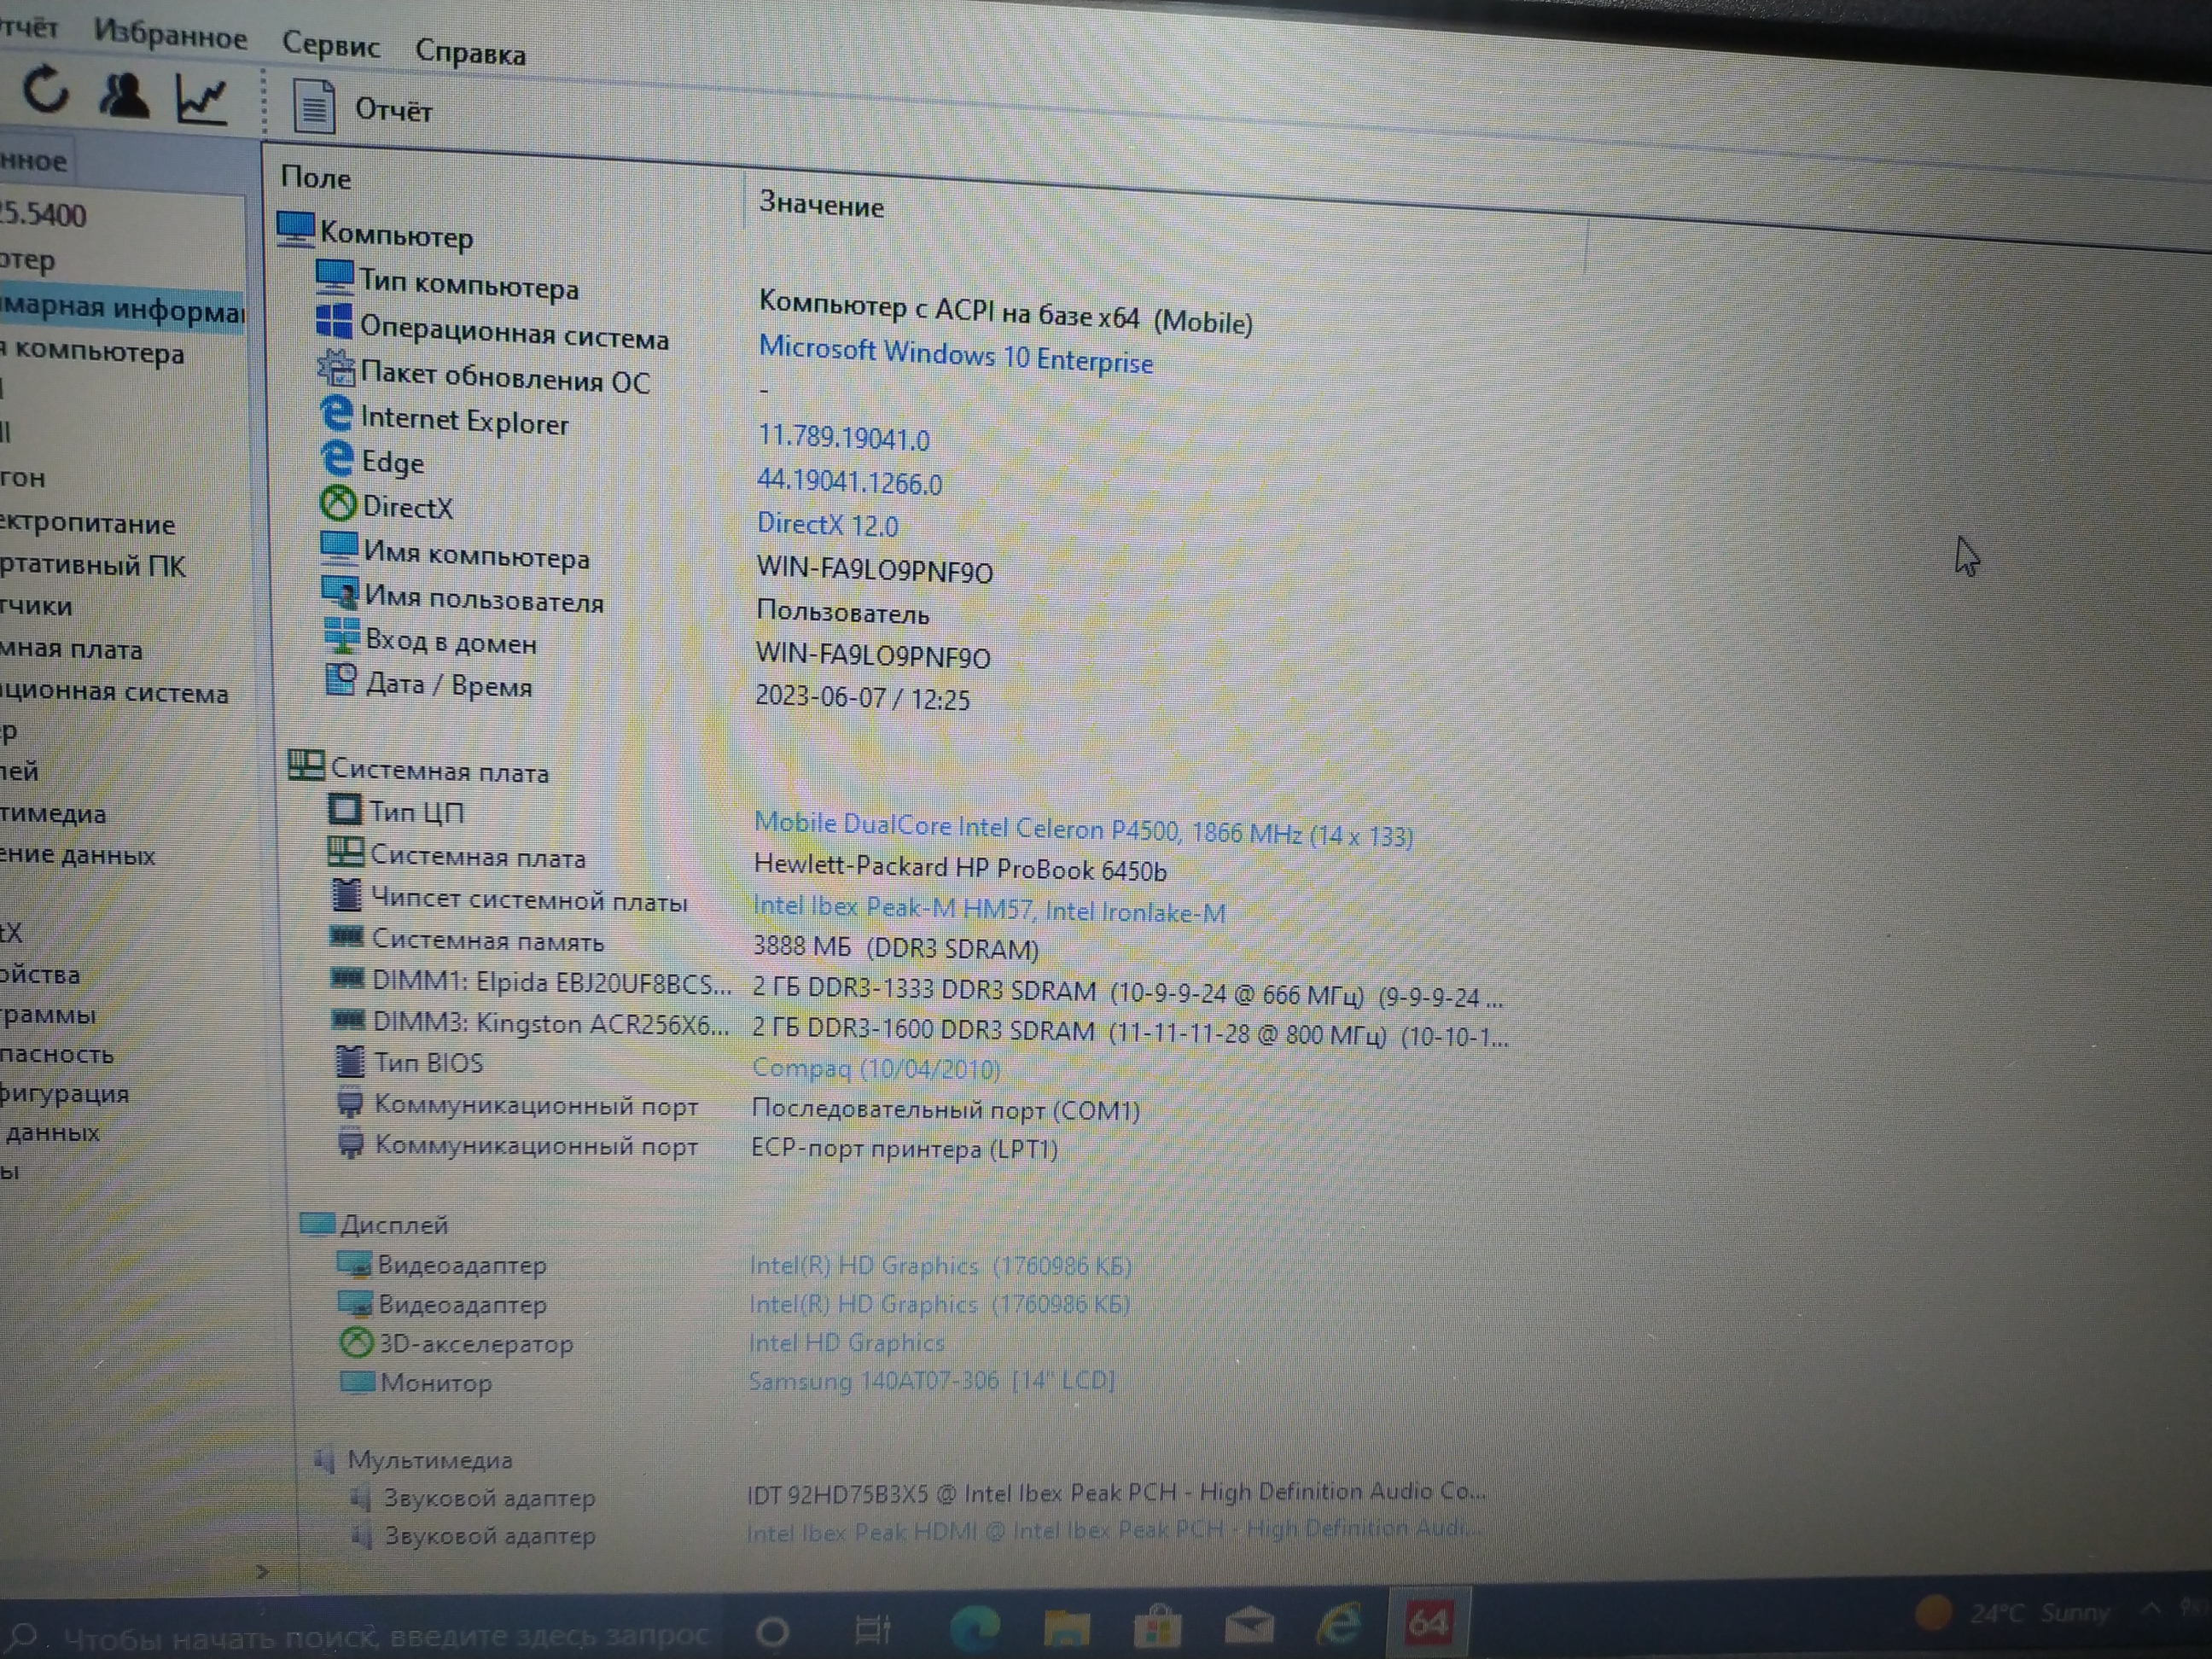Click the Мультимедиа group icon
Screen dimensions: 2212x1659
[324, 1459]
